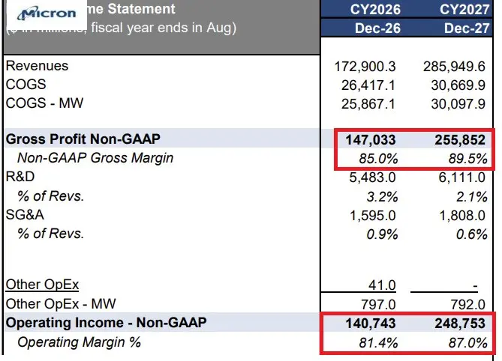Select the CY2027 column header
Image resolution: width=502 pixels, height=361 pixels.
(464, 9)
